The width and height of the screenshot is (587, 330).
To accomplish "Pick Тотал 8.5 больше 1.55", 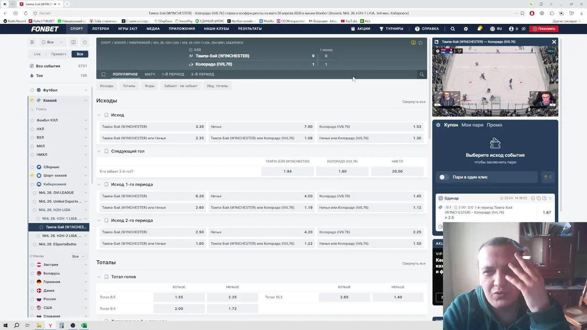I will (179, 297).
